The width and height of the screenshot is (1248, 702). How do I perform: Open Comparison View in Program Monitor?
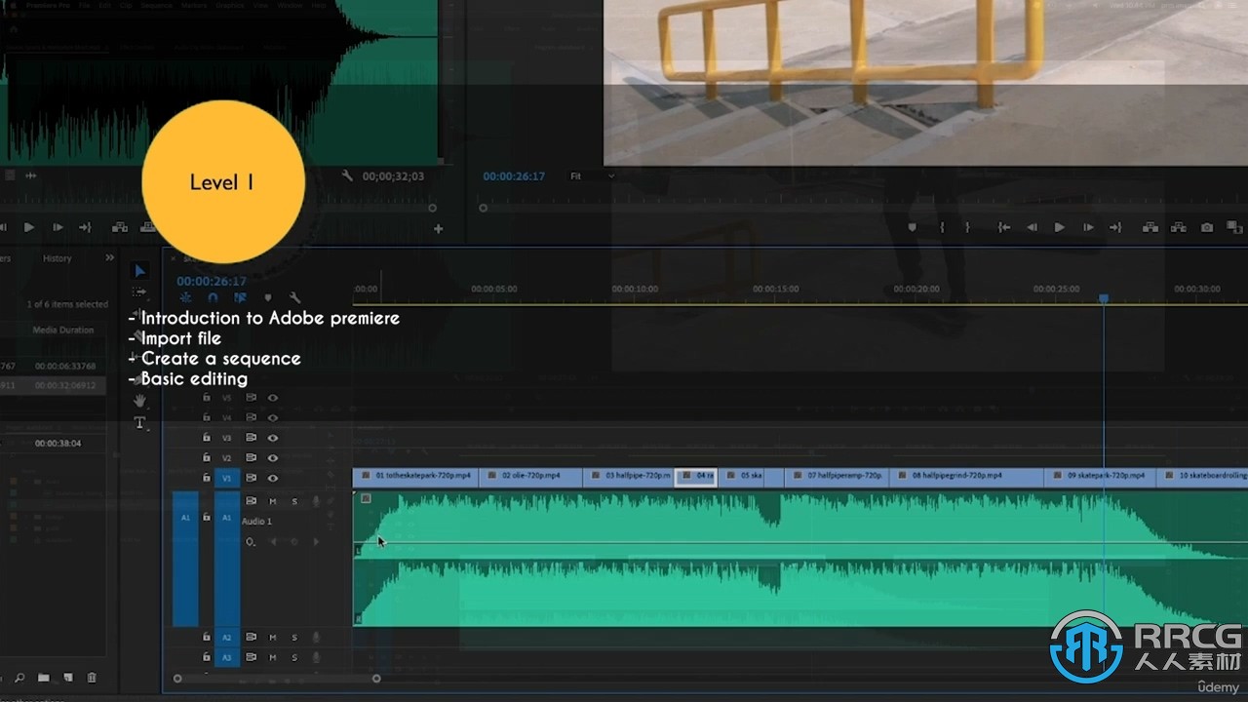[x=1234, y=227]
